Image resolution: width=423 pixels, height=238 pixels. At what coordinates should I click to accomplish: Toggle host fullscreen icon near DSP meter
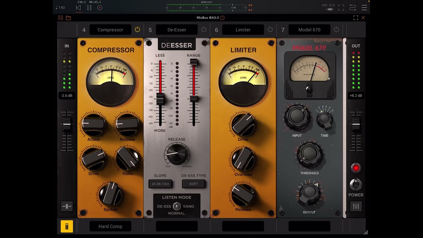[x=341, y=8]
